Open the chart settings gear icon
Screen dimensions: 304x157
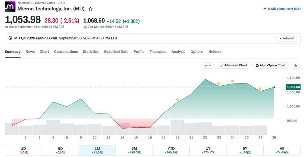tap(295, 65)
